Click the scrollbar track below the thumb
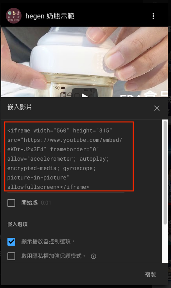171x288 pixels. tap(165, 243)
